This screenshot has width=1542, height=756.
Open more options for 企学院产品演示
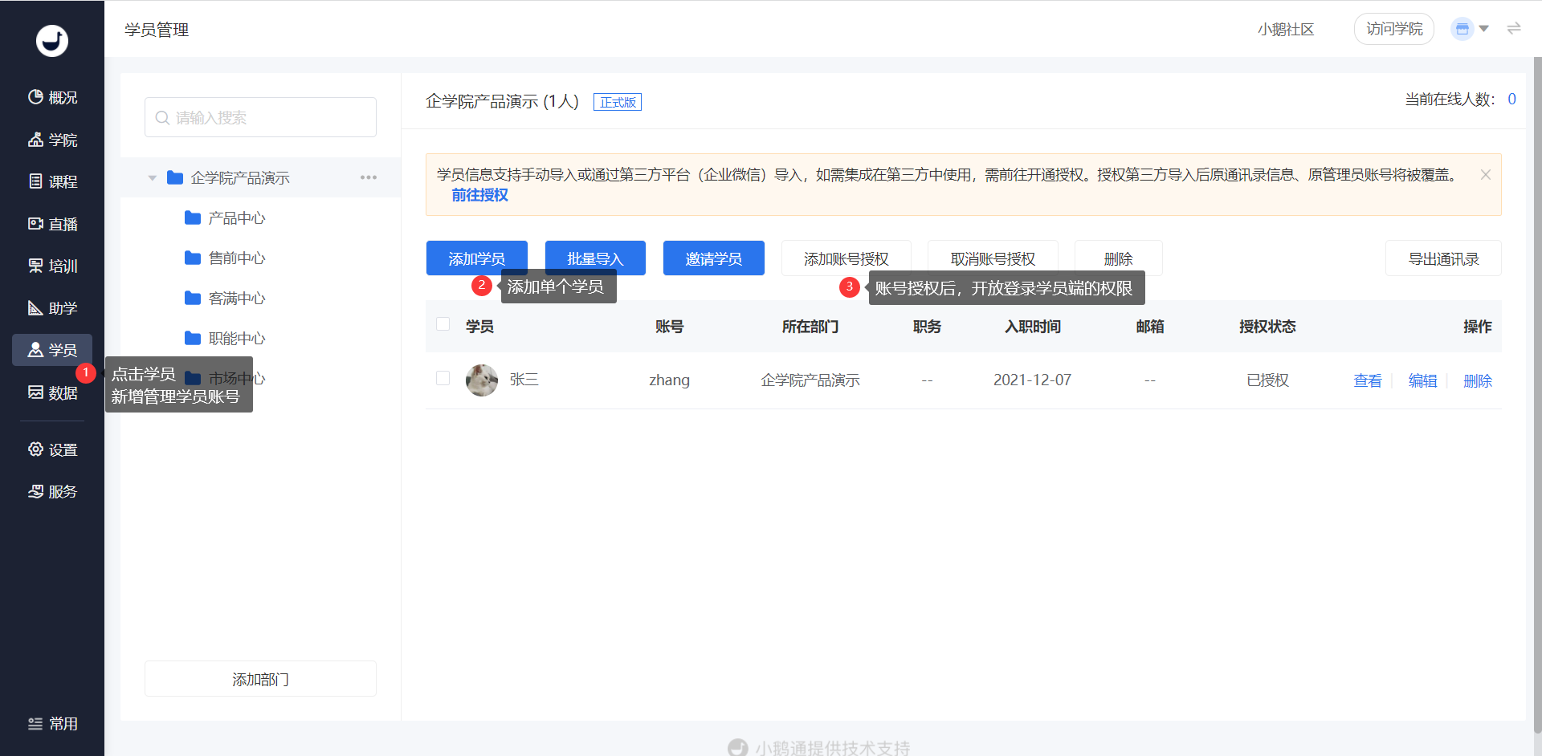[x=369, y=177]
